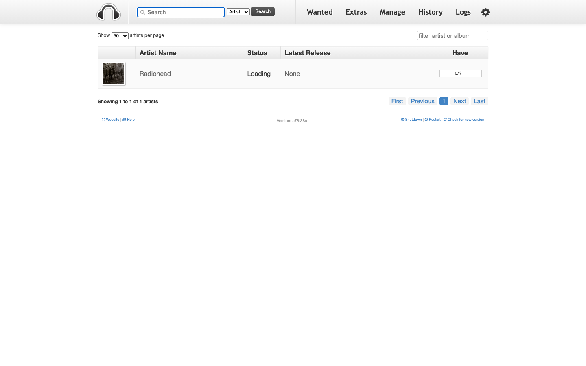Click the None latest release cell
The width and height of the screenshot is (586, 366).
pyautogui.click(x=292, y=74)
